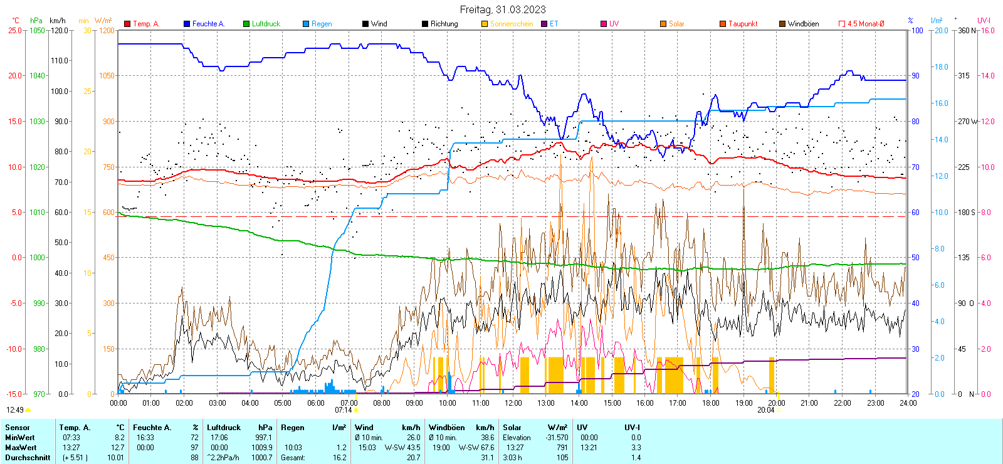Toggle the Taupunkt series label
This screenshot has width=1003, height=464.
[743, 24]
